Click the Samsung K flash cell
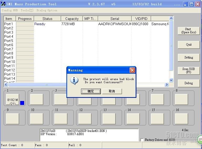 point(160,24)
